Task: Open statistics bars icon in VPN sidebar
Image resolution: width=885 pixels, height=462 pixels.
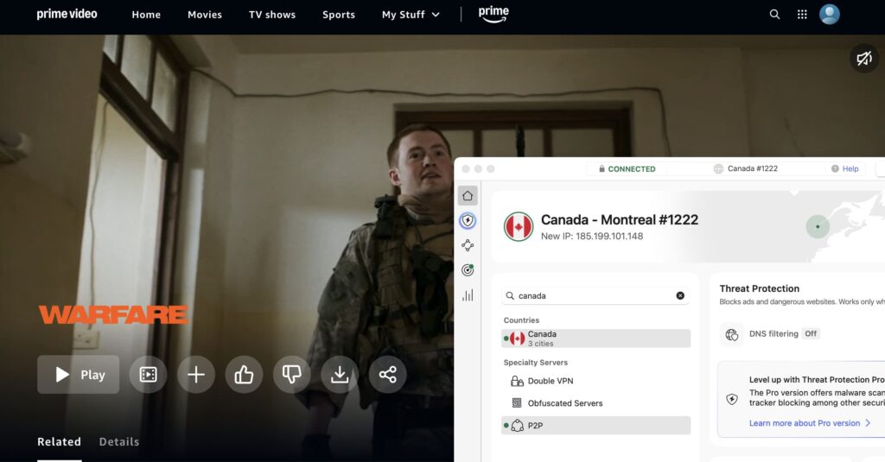Action: 468,295
